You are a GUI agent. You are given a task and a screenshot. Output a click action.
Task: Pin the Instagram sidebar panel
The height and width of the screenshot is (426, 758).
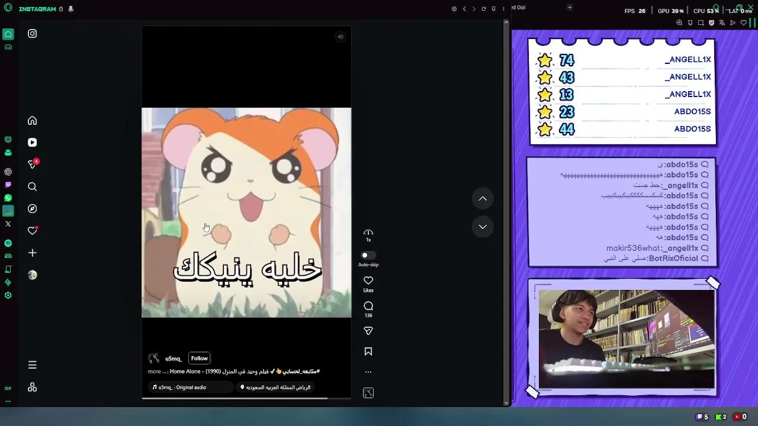pos(493,9)
